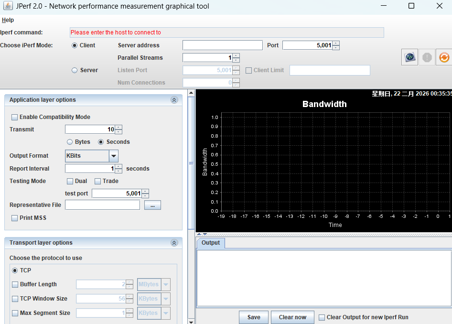Click the orange Restore defaults icon
452x324 pixels.
pos(444,57)
